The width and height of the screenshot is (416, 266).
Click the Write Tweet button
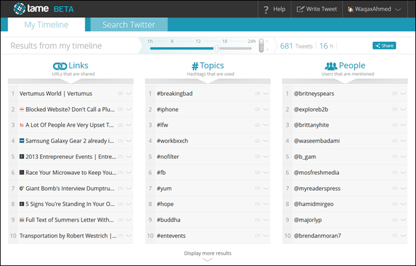coord(317,9)
